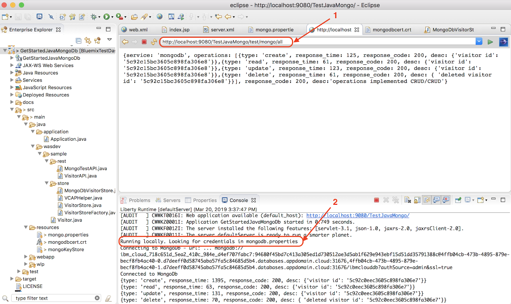Toggle Link with Editor in Enterprise Explorer
The image size is (511, 304).
pos(88,41)
